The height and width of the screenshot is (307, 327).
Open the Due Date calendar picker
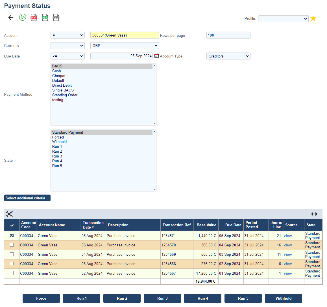(x=156, y=56)
